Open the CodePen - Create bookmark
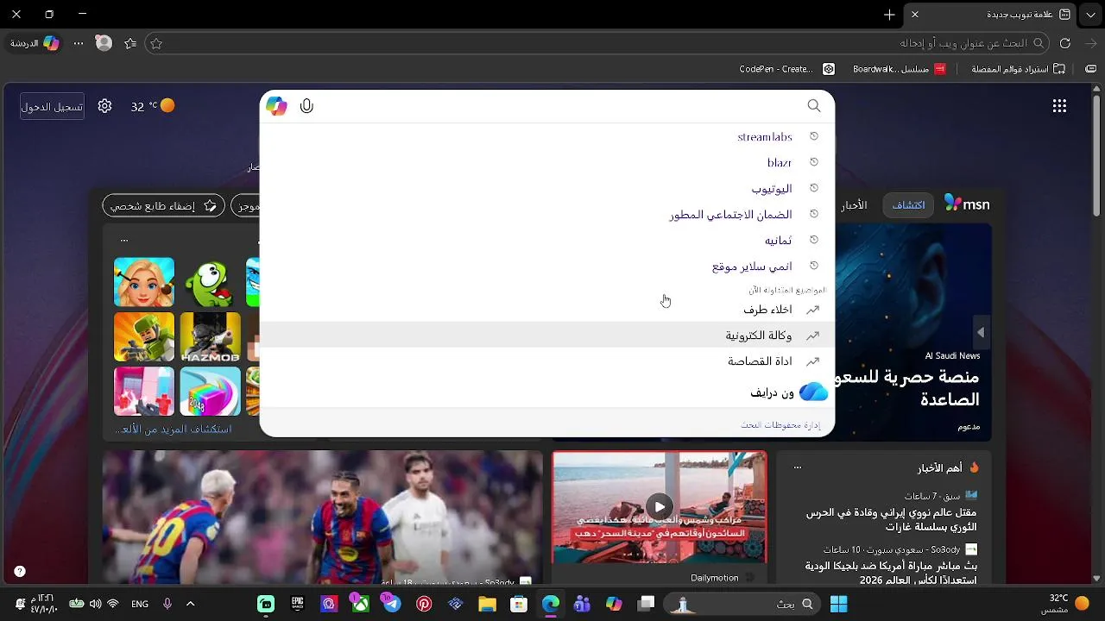 pyautogui.click(x=786, y=69)
